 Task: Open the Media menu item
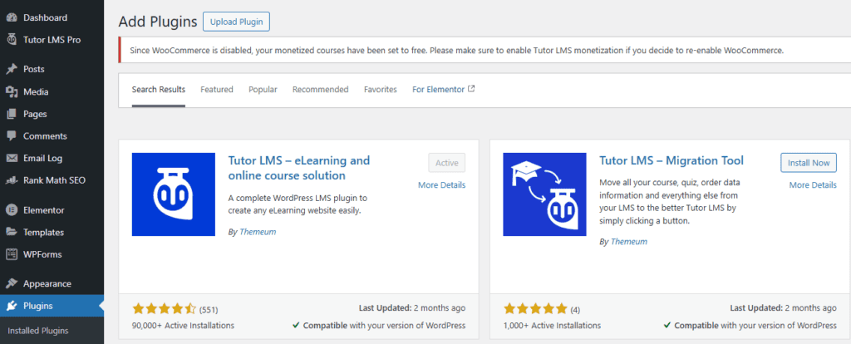click(x=52, y=91)
